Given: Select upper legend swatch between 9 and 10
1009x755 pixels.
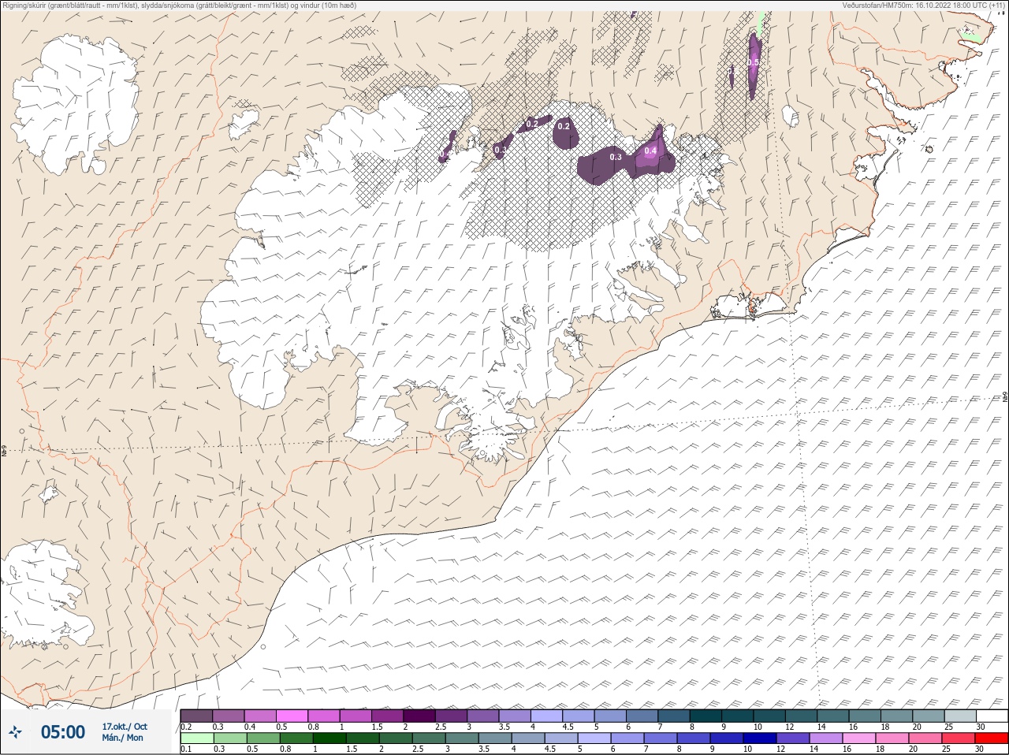Looking at the screenshot, I should pos(738,716).
